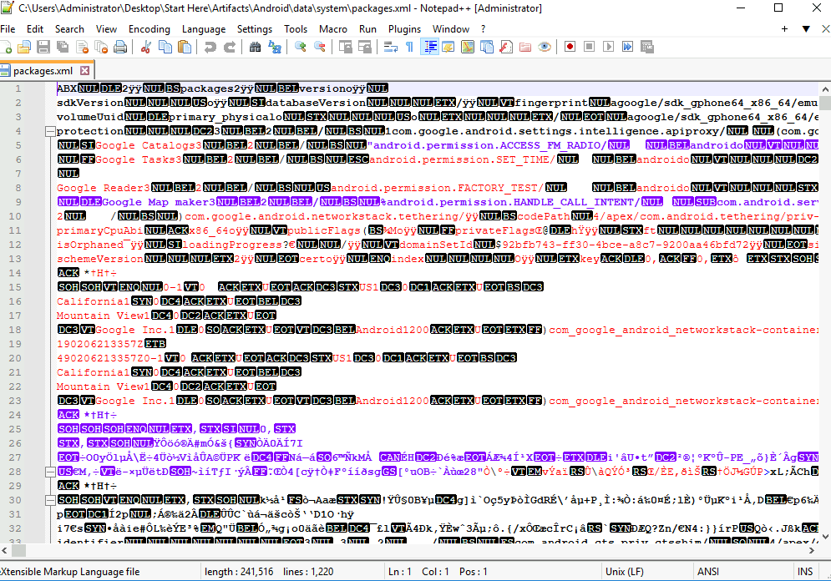Run the macro multiple times icon
The image size is (831, 581).
click(627, 47)
